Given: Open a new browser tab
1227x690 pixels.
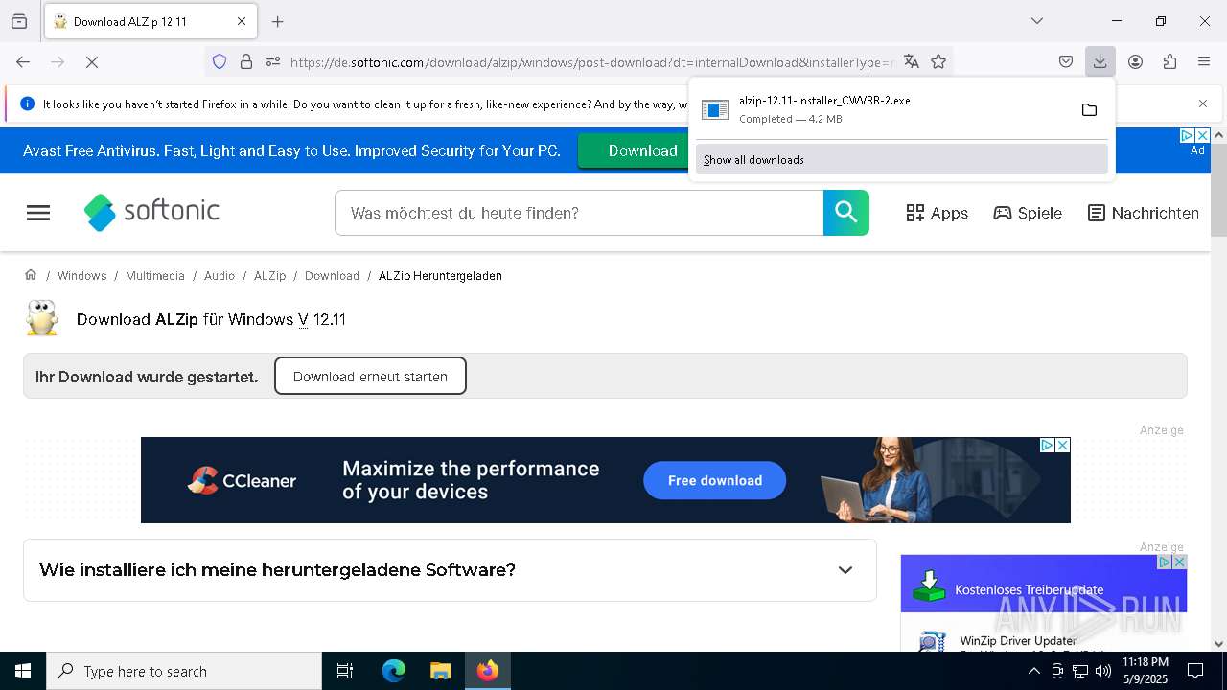Looking at the screenshot, I should coord(278,21).
